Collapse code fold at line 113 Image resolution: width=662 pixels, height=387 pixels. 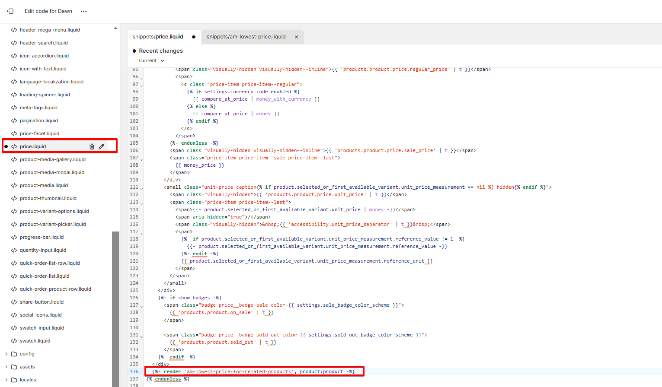141,203
